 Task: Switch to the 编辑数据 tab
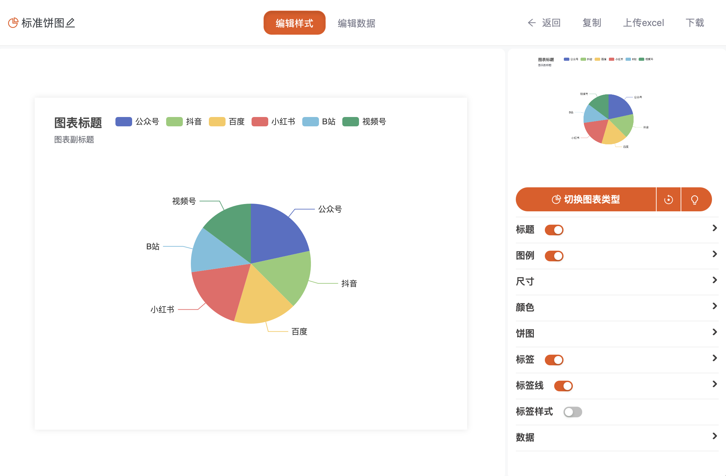pyautogui.click(x=357, y=23)
